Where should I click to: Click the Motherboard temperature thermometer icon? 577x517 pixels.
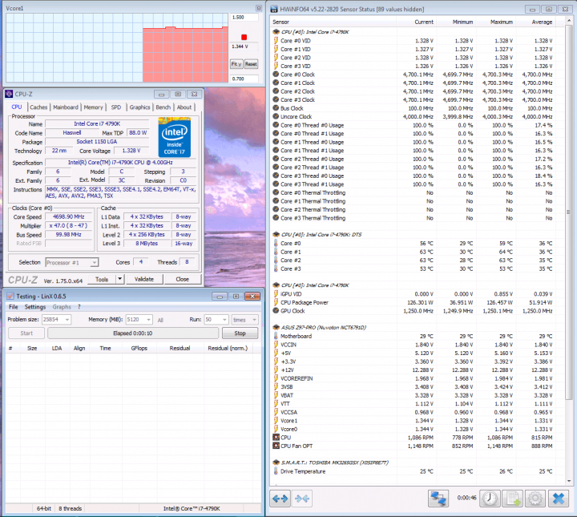(x=276, y=336)
